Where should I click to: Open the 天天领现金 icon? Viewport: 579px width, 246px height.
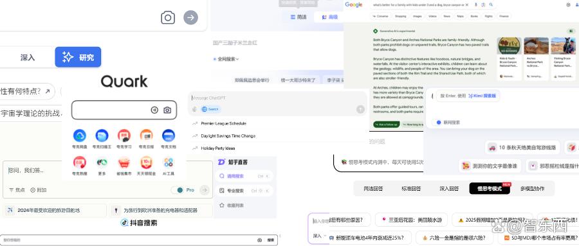pyautogui.click(x=146, y=163)
